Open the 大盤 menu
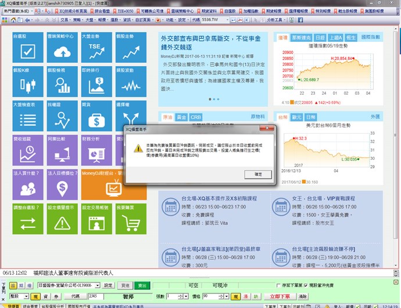The width and height of the screenshot is (401, 308). tap(90, 20)
